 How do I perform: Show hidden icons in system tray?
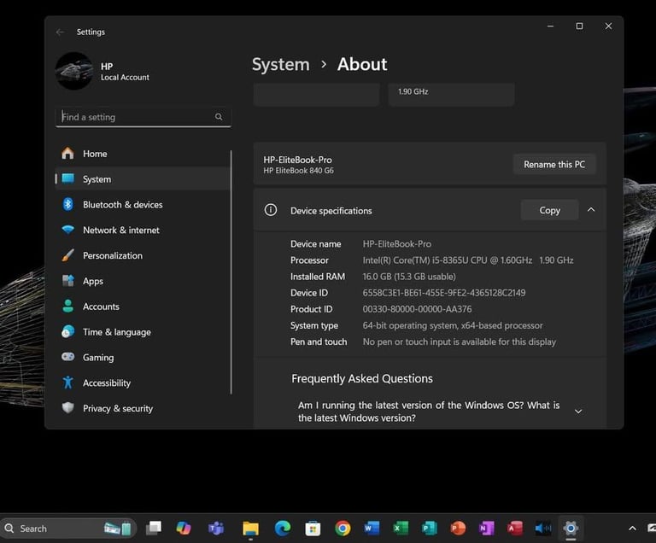click(x=632, y=528)
